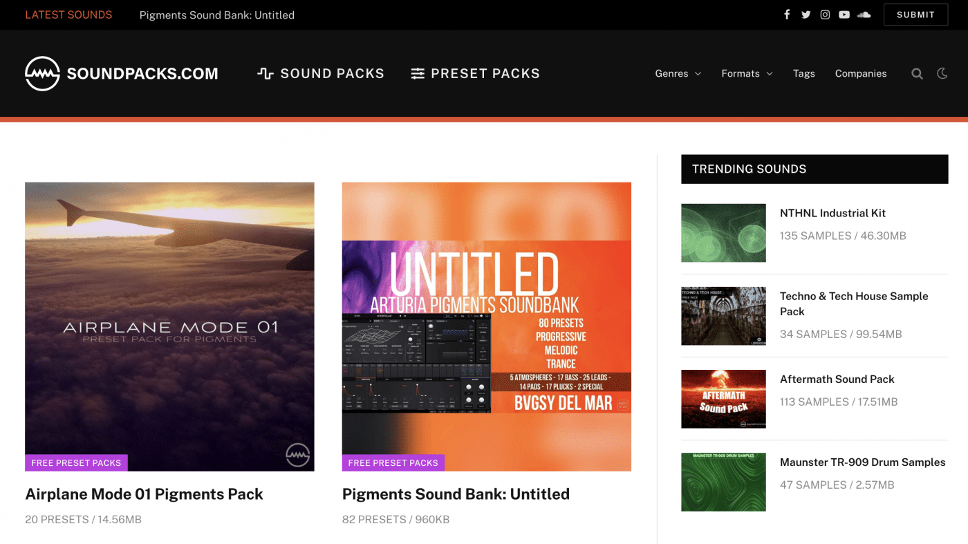Open Aftermath Sound Pack title link
The image size is (968, 544).
tap(837, 379)
